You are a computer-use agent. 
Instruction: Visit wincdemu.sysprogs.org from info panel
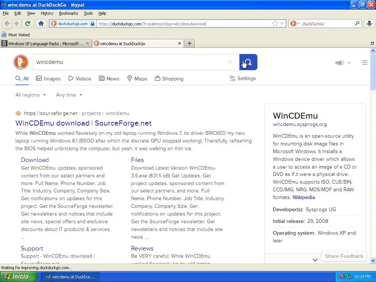(300, 124)
